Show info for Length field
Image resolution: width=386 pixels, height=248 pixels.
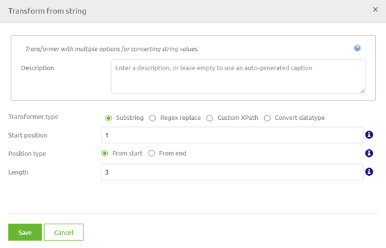tap(369, 171)
